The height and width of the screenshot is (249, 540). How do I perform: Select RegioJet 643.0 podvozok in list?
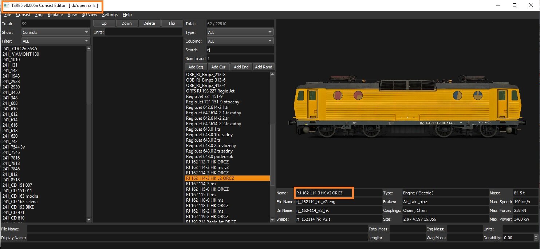click(209, 157)
